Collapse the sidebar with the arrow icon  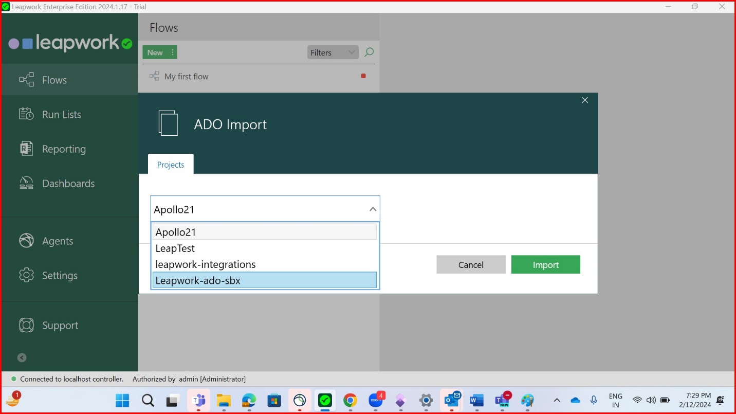[22, 357]
